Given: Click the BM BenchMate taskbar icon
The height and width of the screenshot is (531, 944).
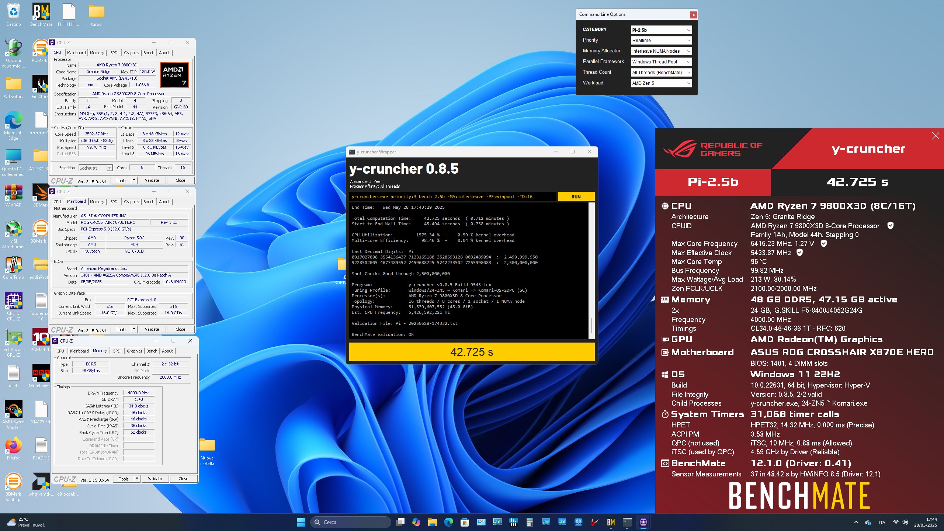Looking at the screenshot, I should [611, 522].
